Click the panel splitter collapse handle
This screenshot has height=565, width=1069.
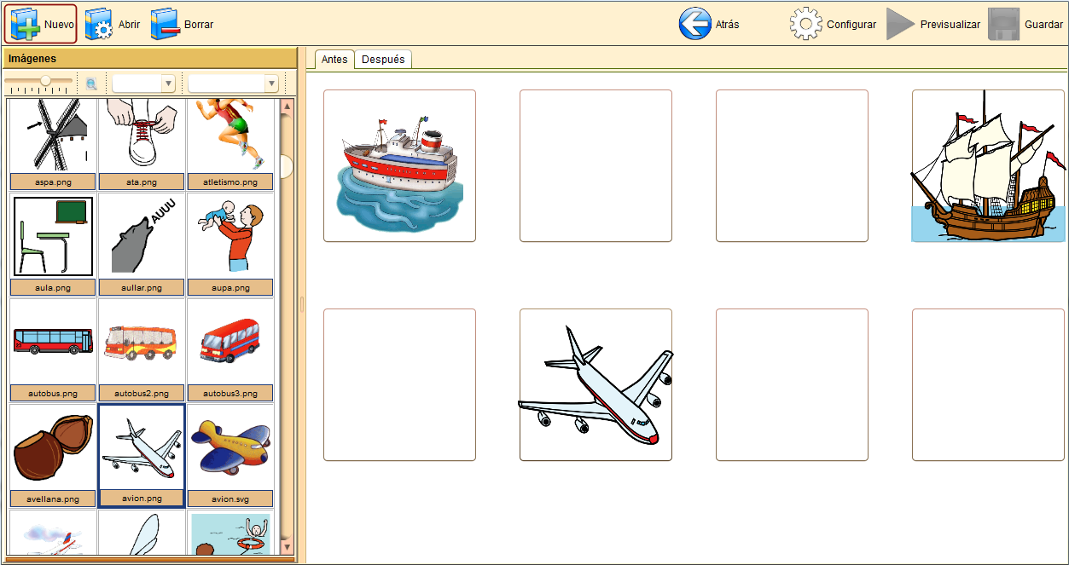(301, 304)
